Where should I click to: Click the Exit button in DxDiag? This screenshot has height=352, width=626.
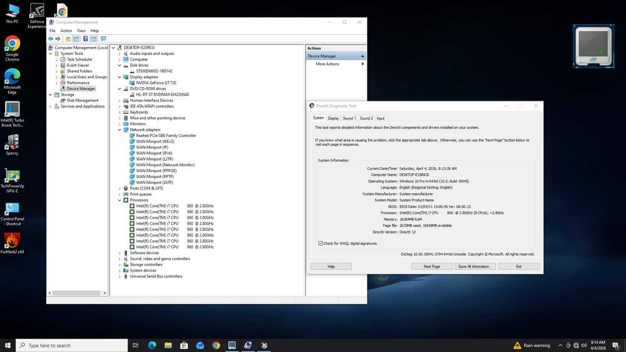pos(518,266)
